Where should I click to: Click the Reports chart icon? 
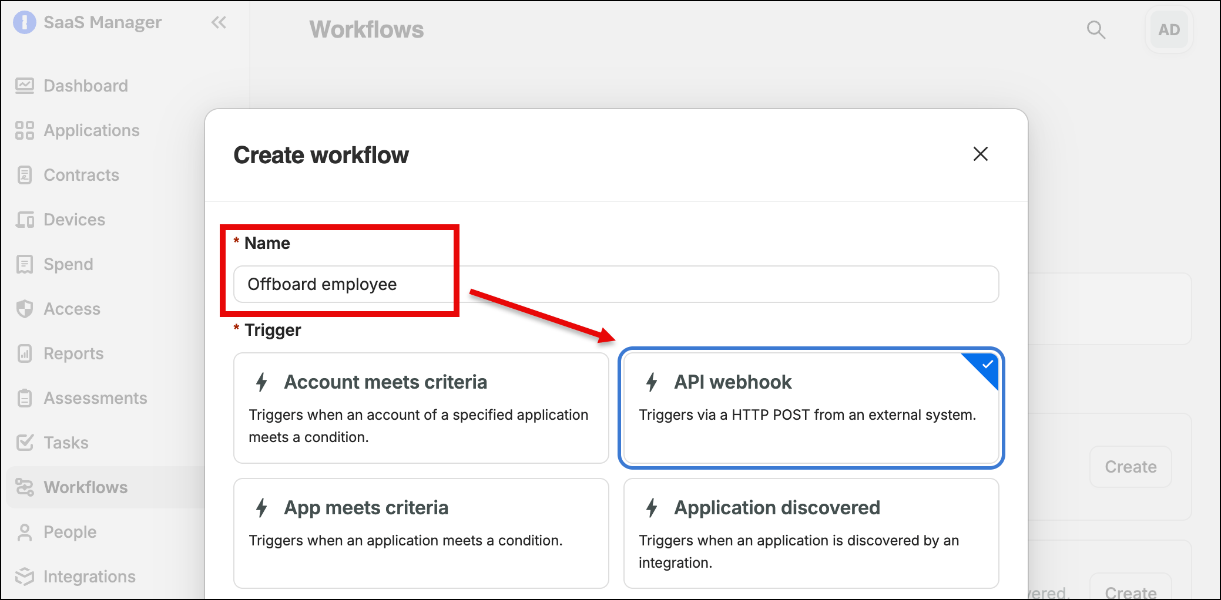25,353
